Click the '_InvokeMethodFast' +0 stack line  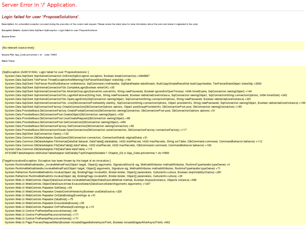[x=117, y=165]
